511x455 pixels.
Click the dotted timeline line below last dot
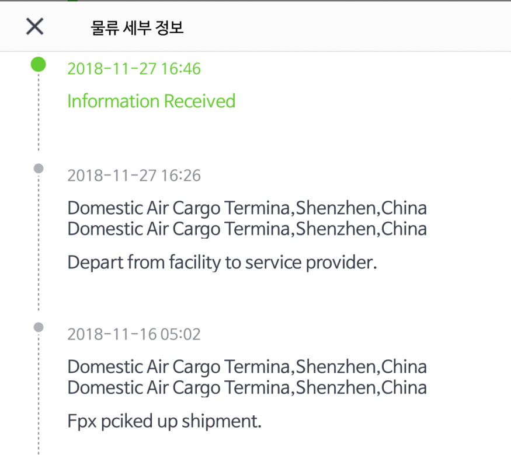tap(39, 397)
